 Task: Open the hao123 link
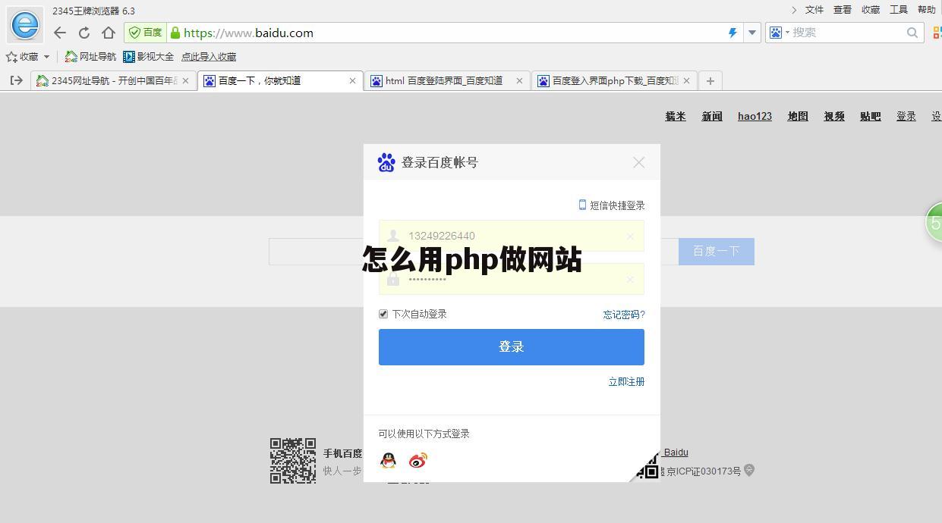pyautogui.click(x=755, y=116)
